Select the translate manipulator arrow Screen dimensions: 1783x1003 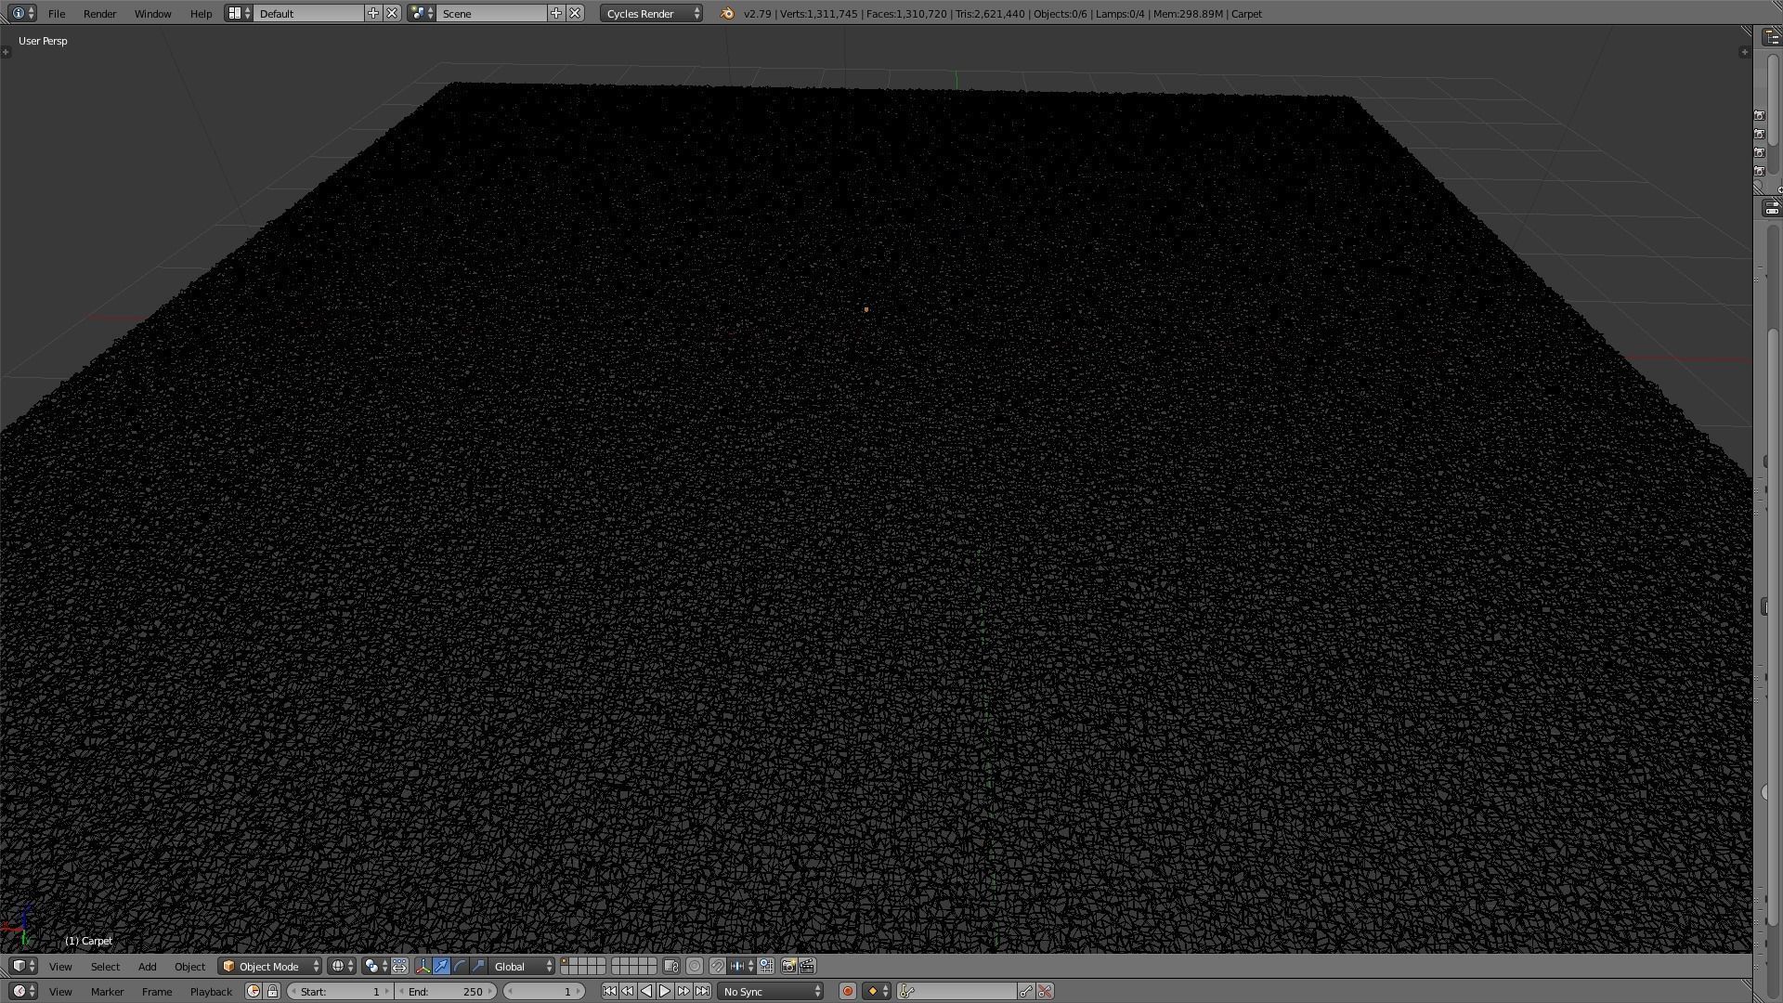441,966
